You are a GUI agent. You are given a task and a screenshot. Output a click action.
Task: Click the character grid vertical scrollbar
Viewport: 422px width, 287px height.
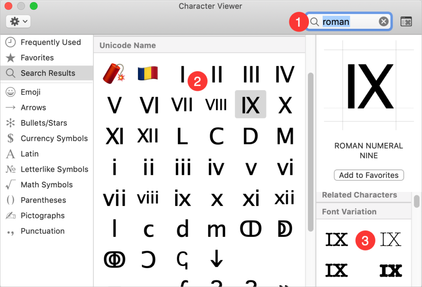(311, 152)
